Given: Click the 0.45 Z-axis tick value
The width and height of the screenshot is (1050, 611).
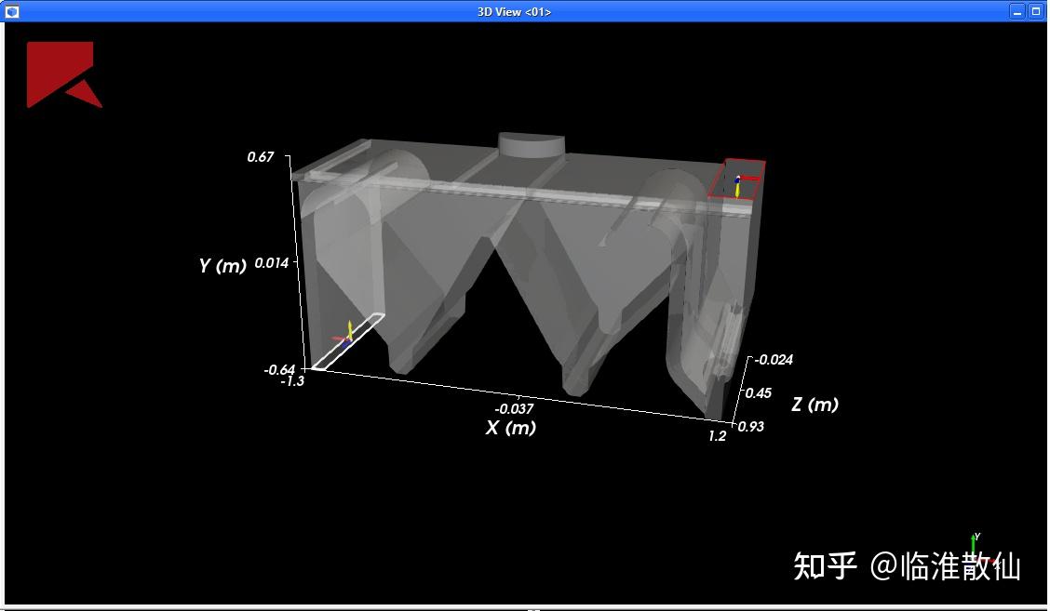Looking at the screenshot, I should click(758, 392).
